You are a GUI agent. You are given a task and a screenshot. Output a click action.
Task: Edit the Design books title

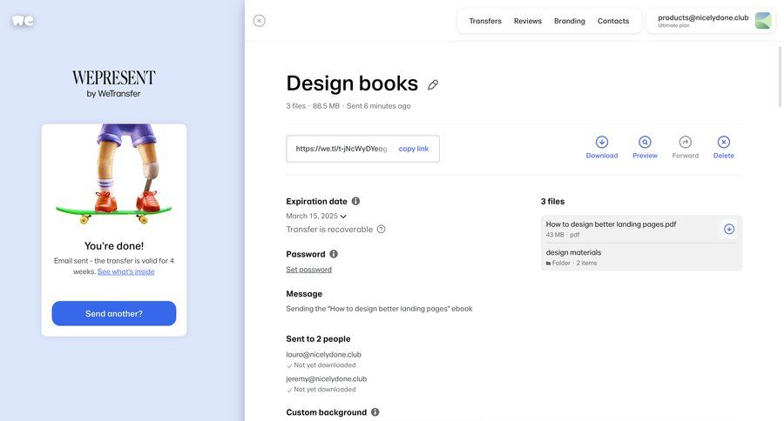tap(433, 85)
